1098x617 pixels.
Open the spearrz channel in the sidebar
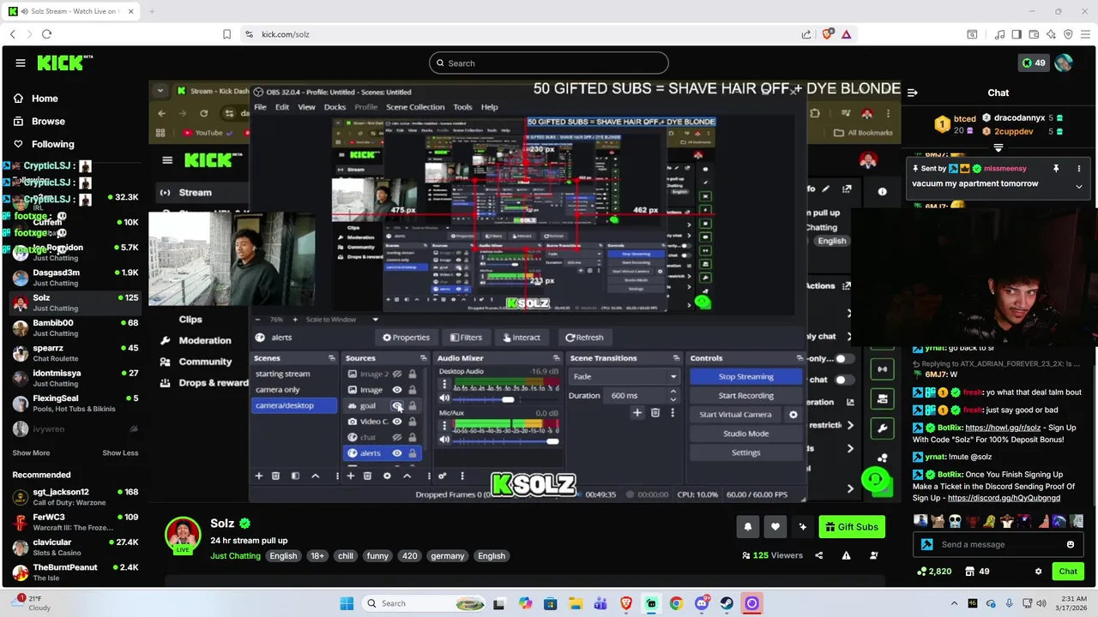(x=75, y=353)
